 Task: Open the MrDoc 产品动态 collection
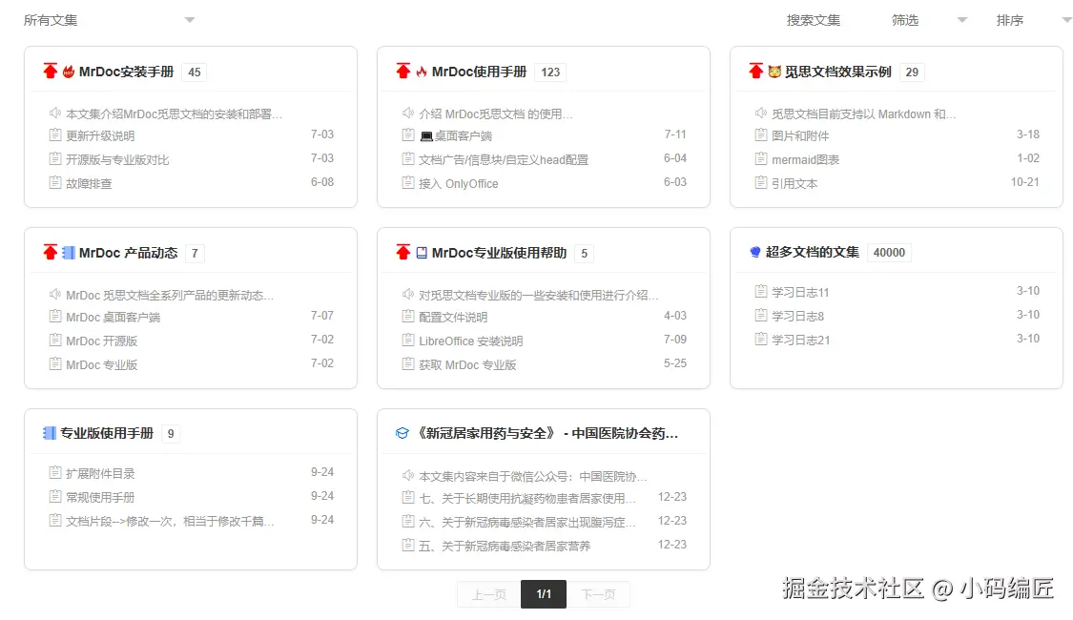tap(128, 253)
